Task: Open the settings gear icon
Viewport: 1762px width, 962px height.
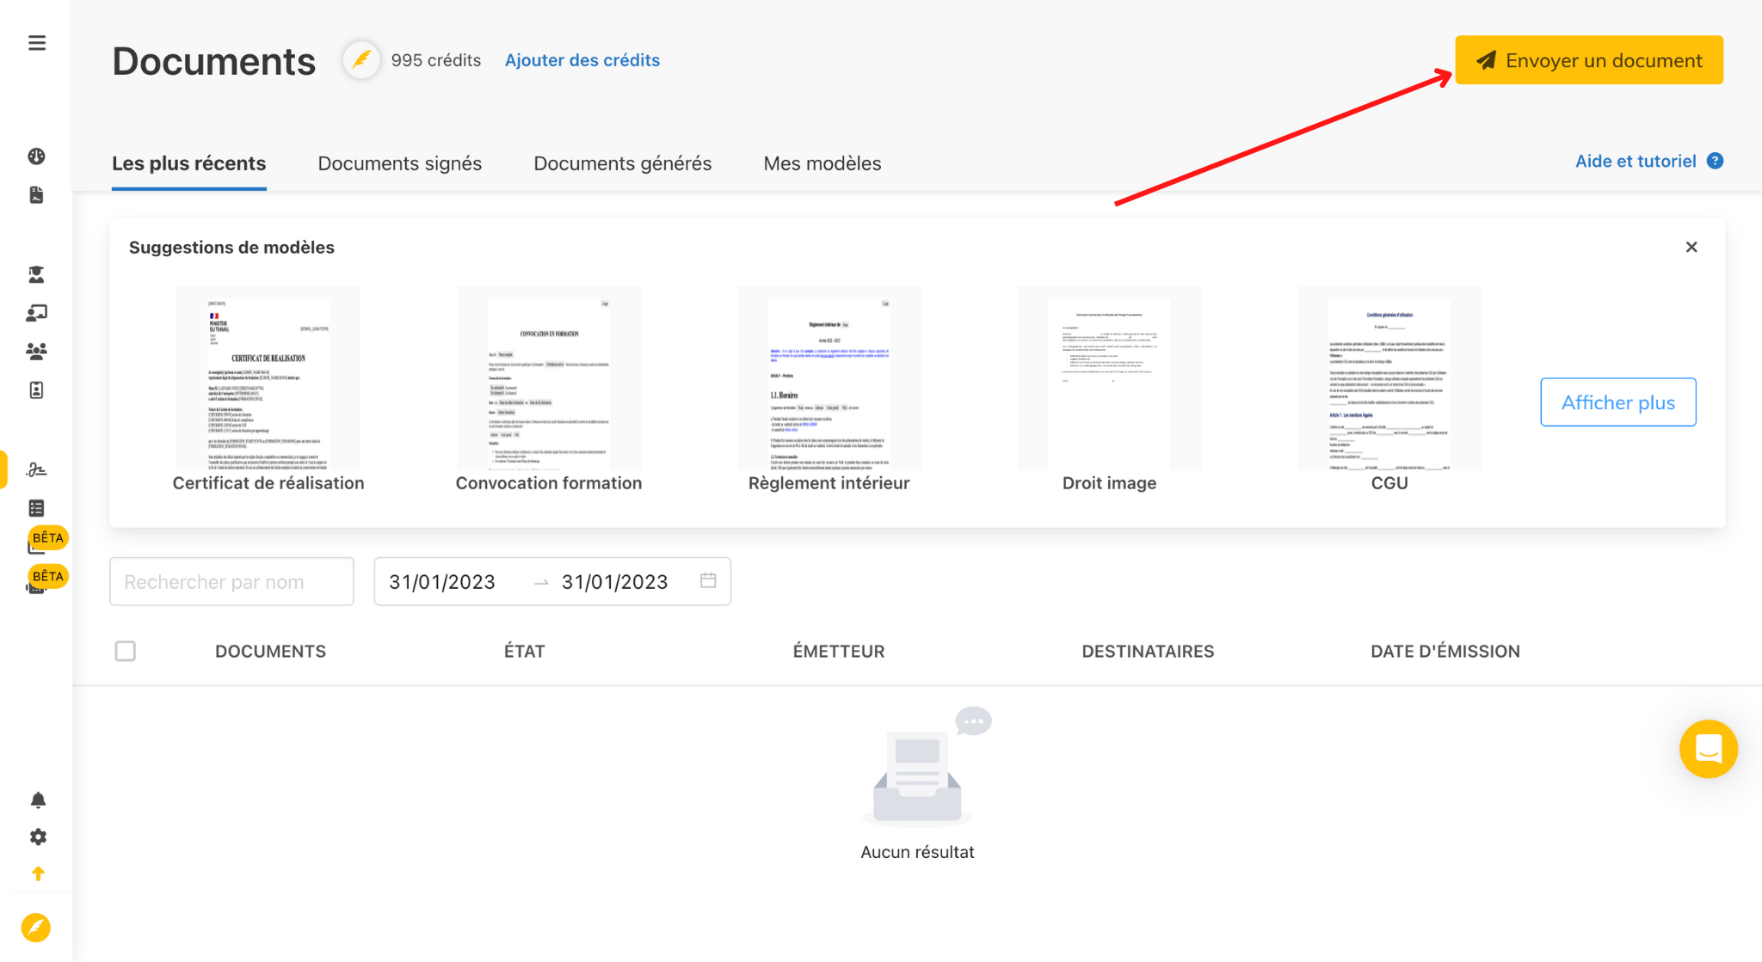Action: (x=38, y=837)
